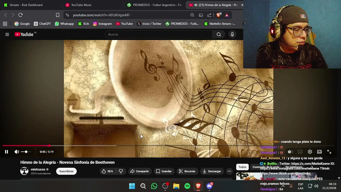Open OBS Studio from the taskbar

click(165, 186)
